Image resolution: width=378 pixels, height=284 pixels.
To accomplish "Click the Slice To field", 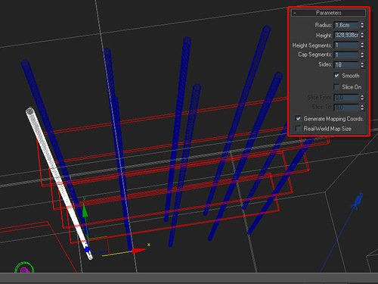I will pyautogui.click(x=346, y=108).
